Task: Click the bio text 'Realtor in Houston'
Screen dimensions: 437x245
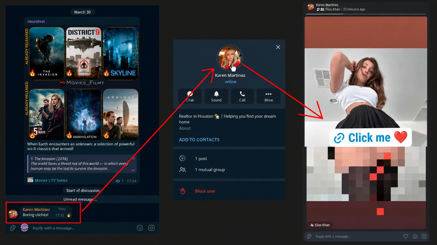Action: pos(196,116)
